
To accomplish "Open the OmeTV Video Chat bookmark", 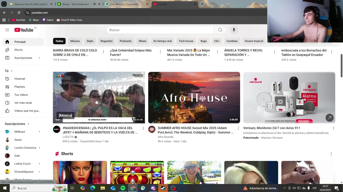I will click(70, 20).
